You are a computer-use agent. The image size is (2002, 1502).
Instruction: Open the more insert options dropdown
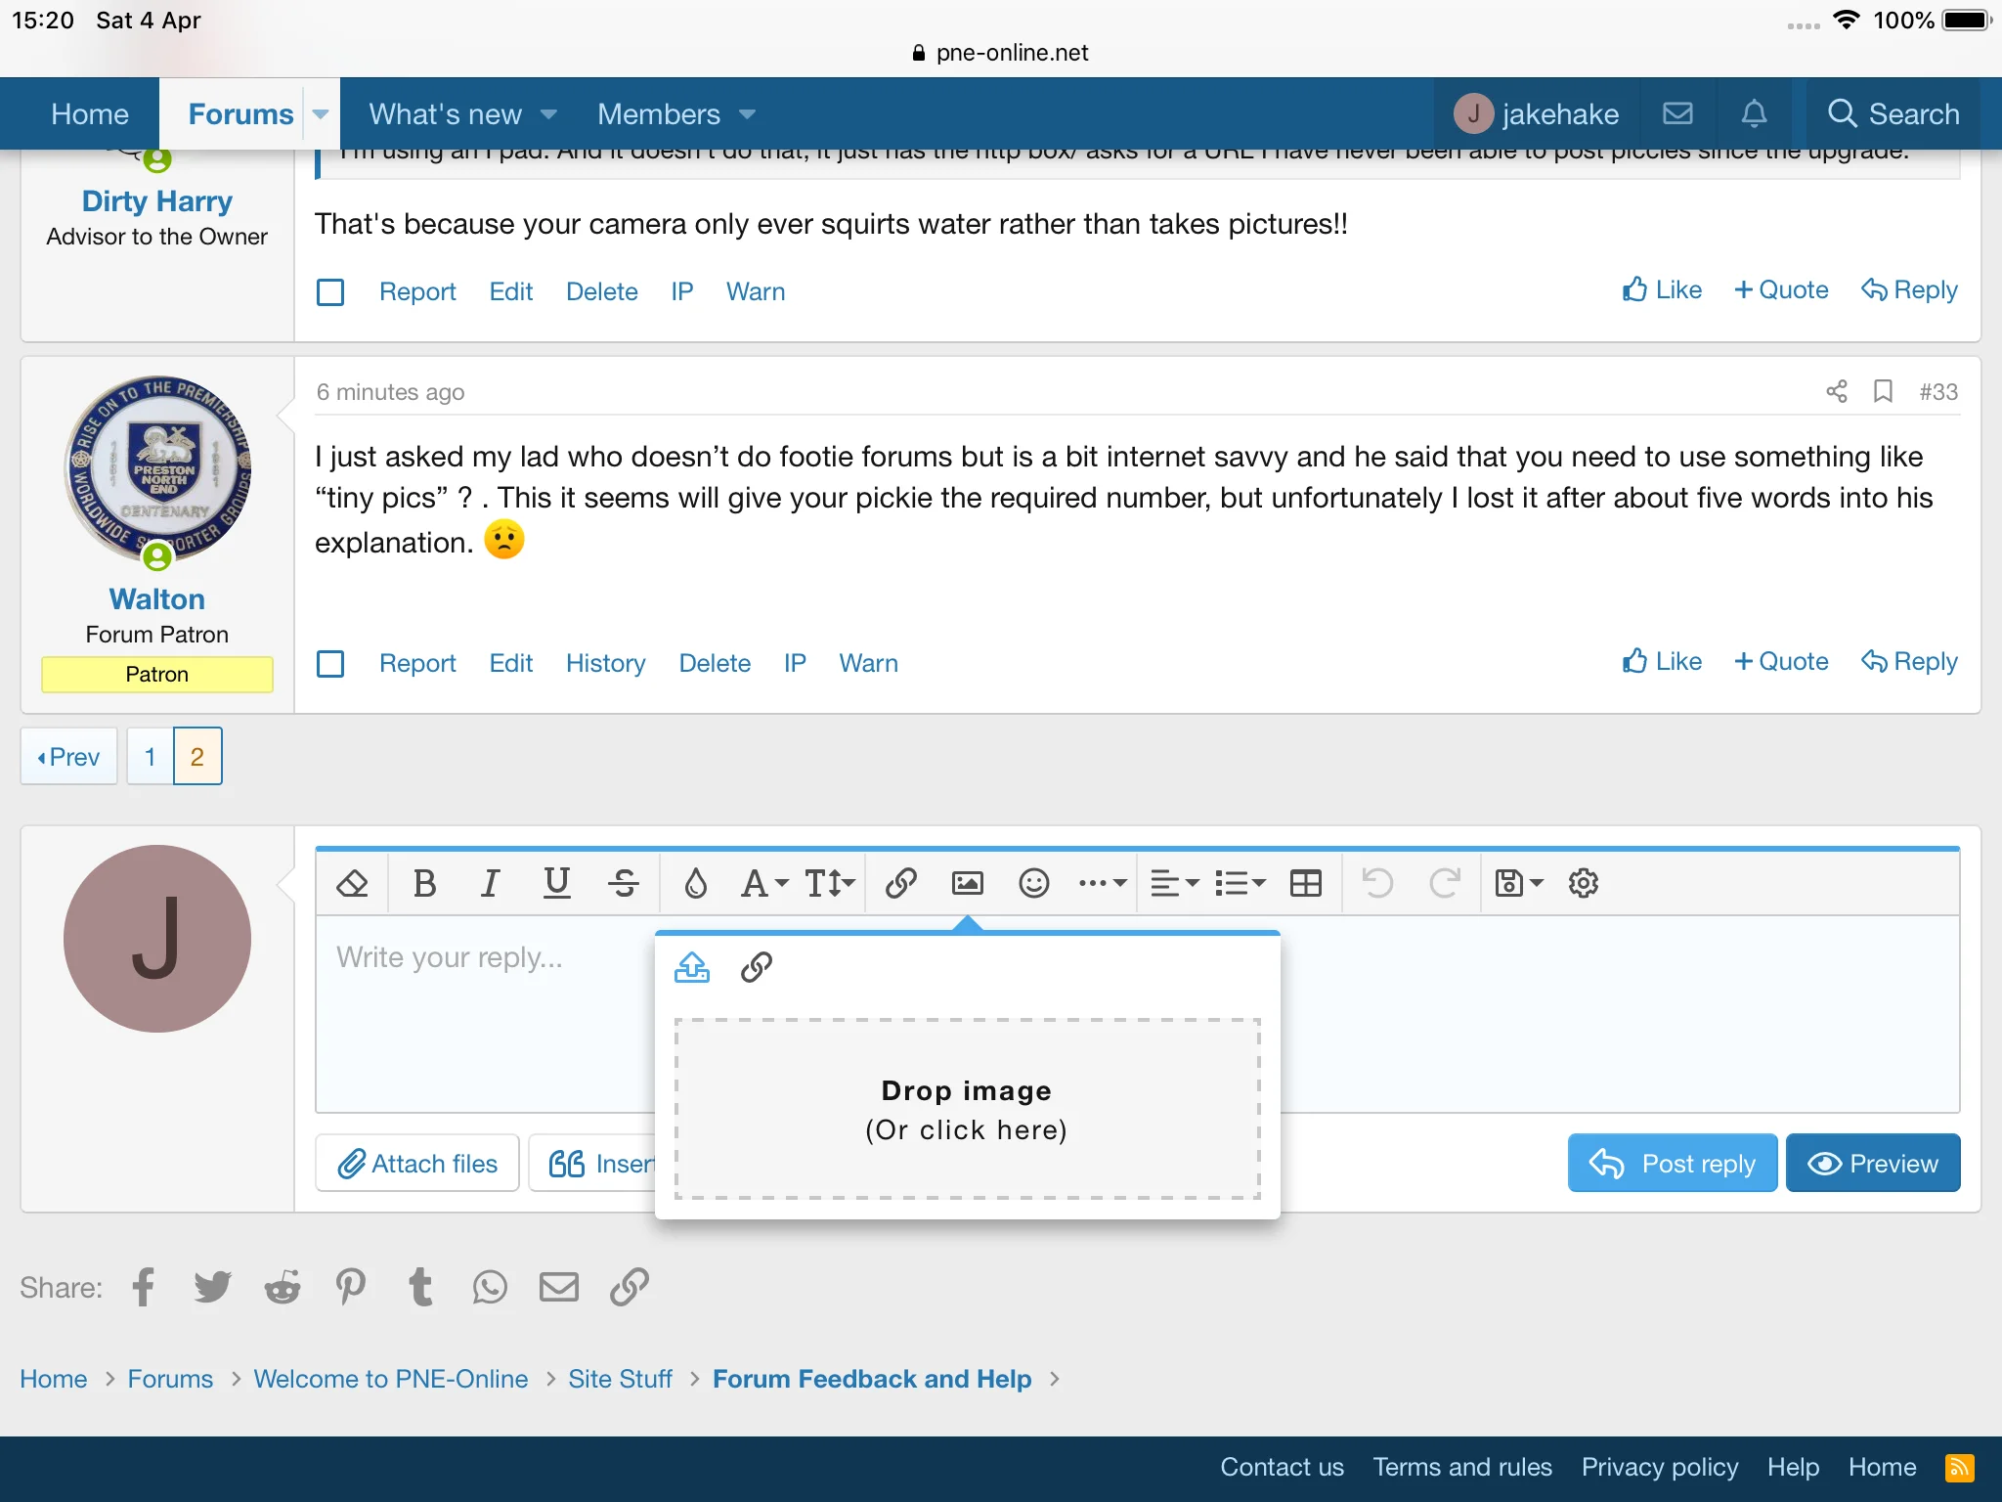[1103, 883]
